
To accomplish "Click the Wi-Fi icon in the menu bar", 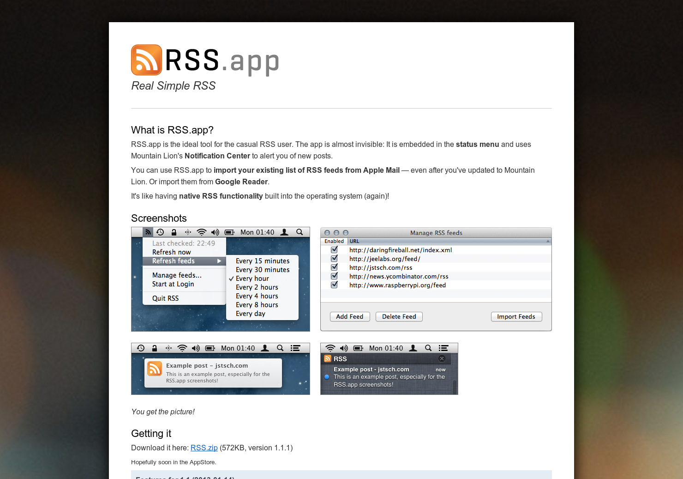I will [201, 232].
